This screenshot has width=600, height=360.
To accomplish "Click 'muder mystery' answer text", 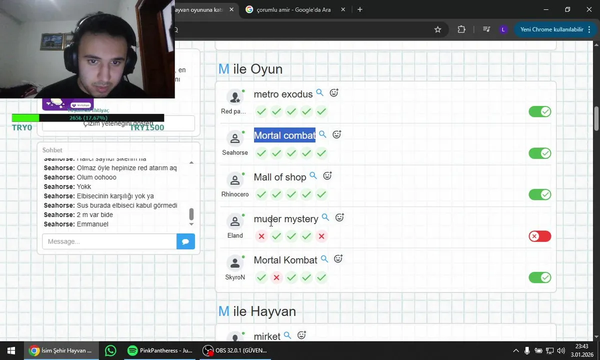I will coord(286,219).
